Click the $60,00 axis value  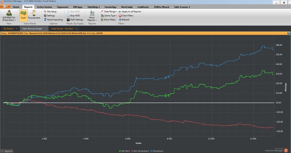279,45
